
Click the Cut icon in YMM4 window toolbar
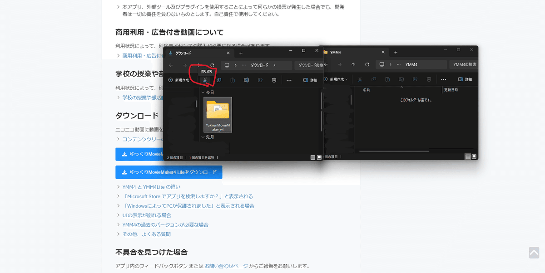(360, 79)
